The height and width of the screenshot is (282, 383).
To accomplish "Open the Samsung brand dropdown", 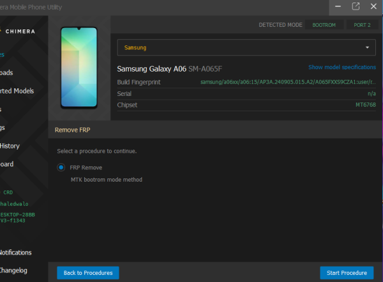I will (x=246, y=47).
